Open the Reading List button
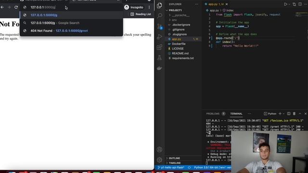 (141, 14)
